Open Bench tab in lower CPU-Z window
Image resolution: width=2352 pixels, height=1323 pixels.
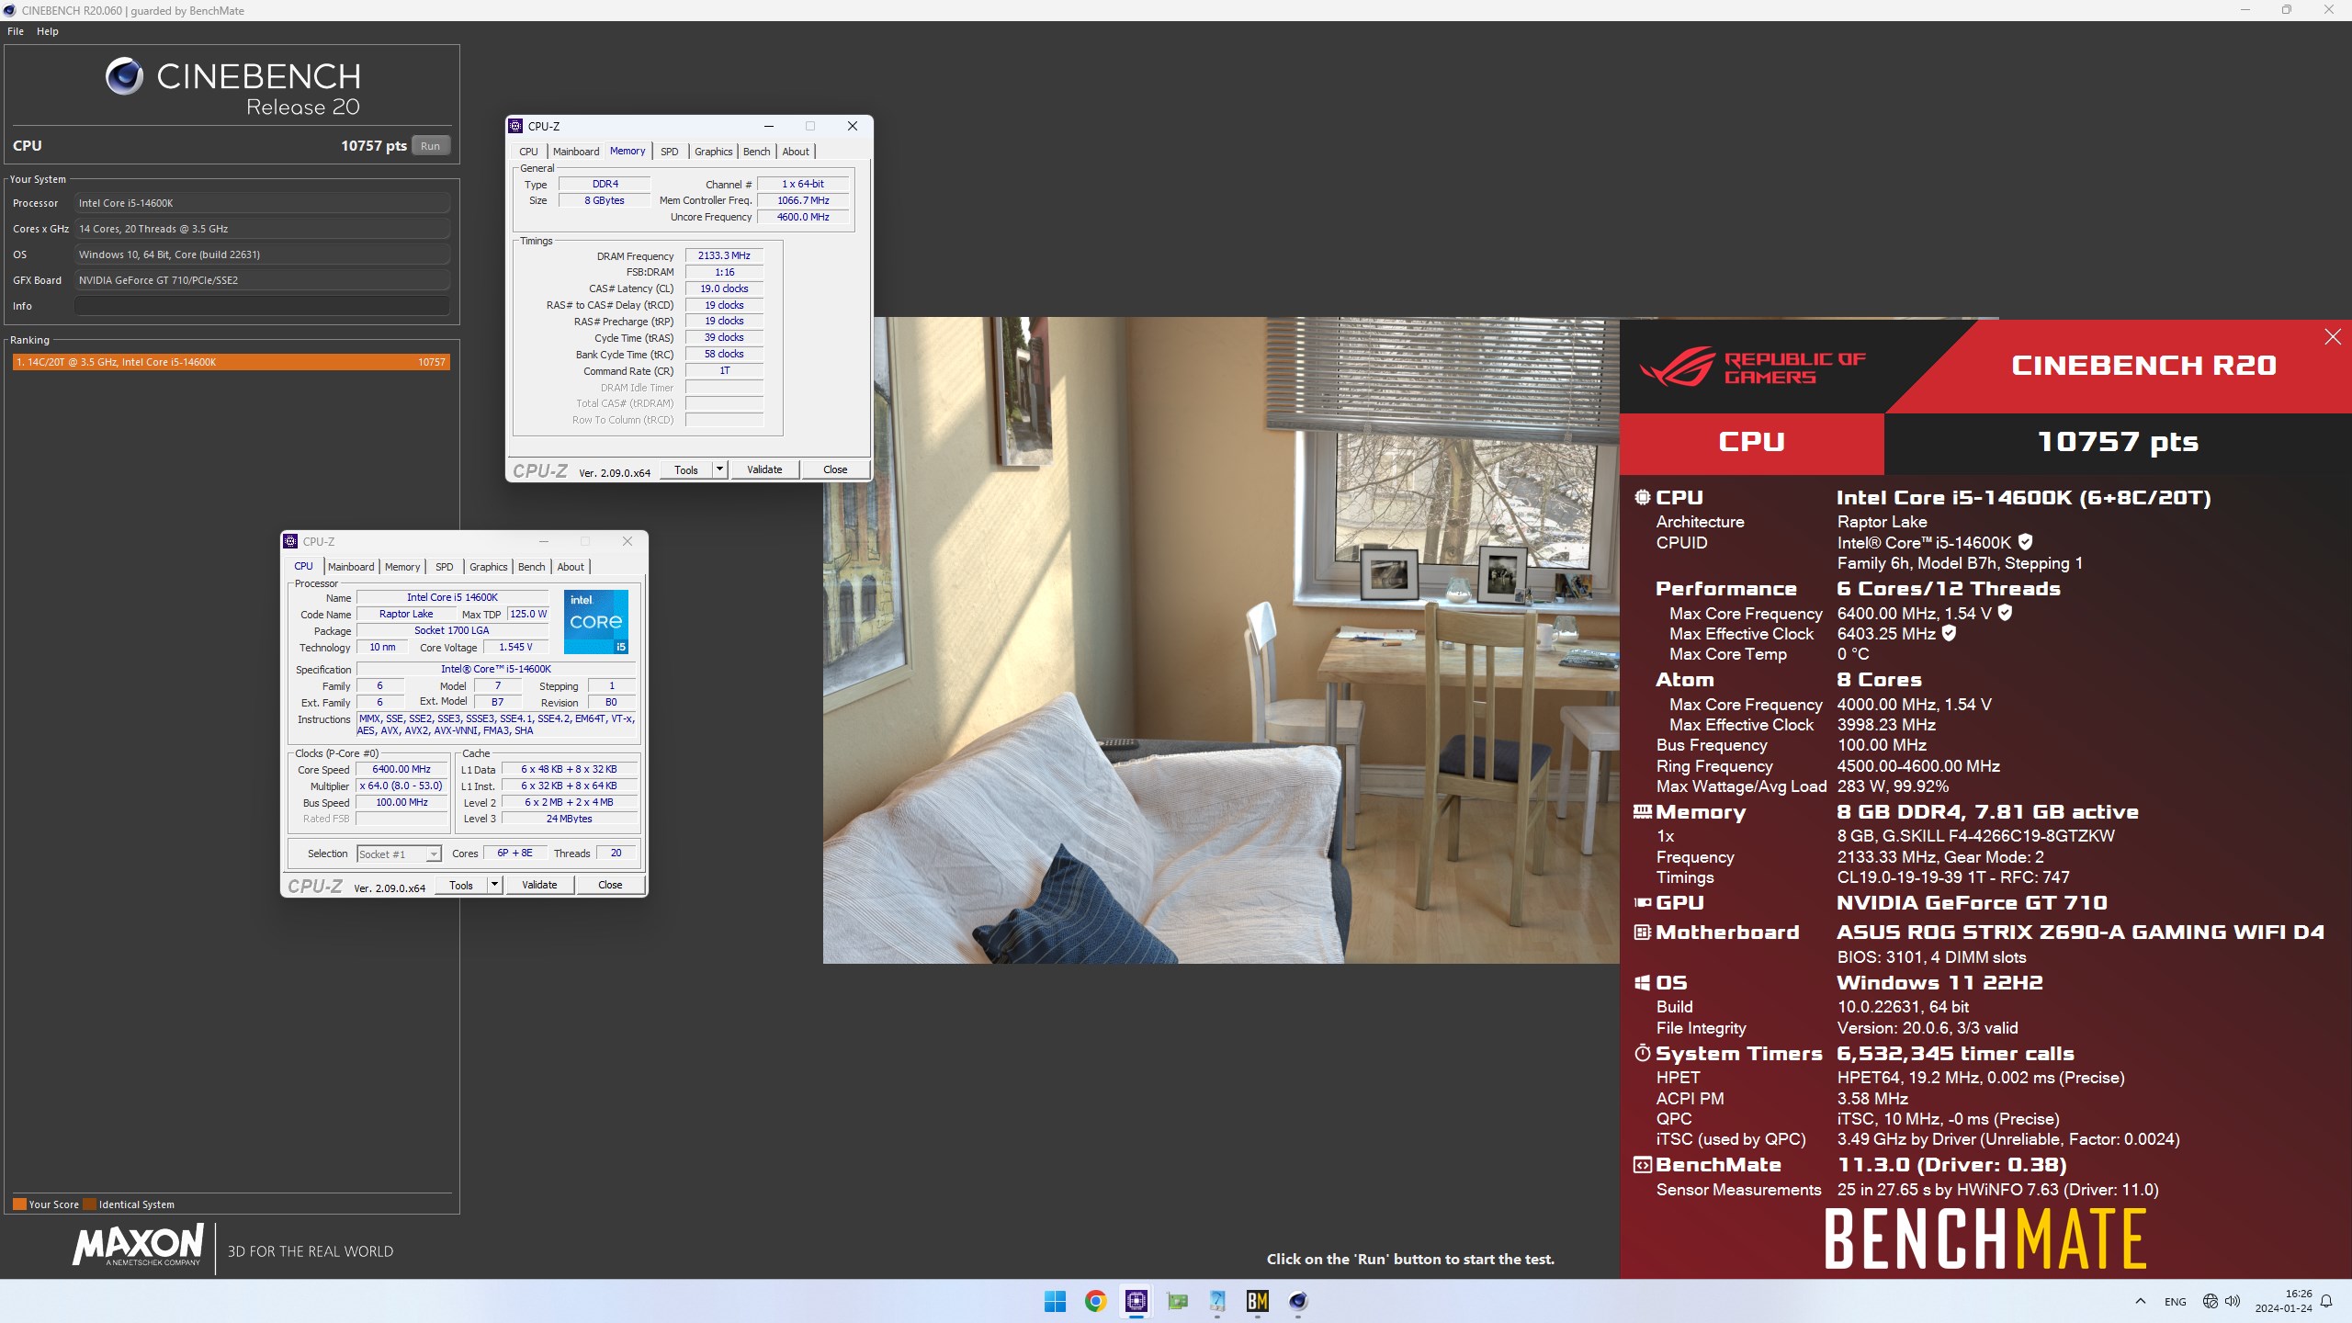coord(532,567)
